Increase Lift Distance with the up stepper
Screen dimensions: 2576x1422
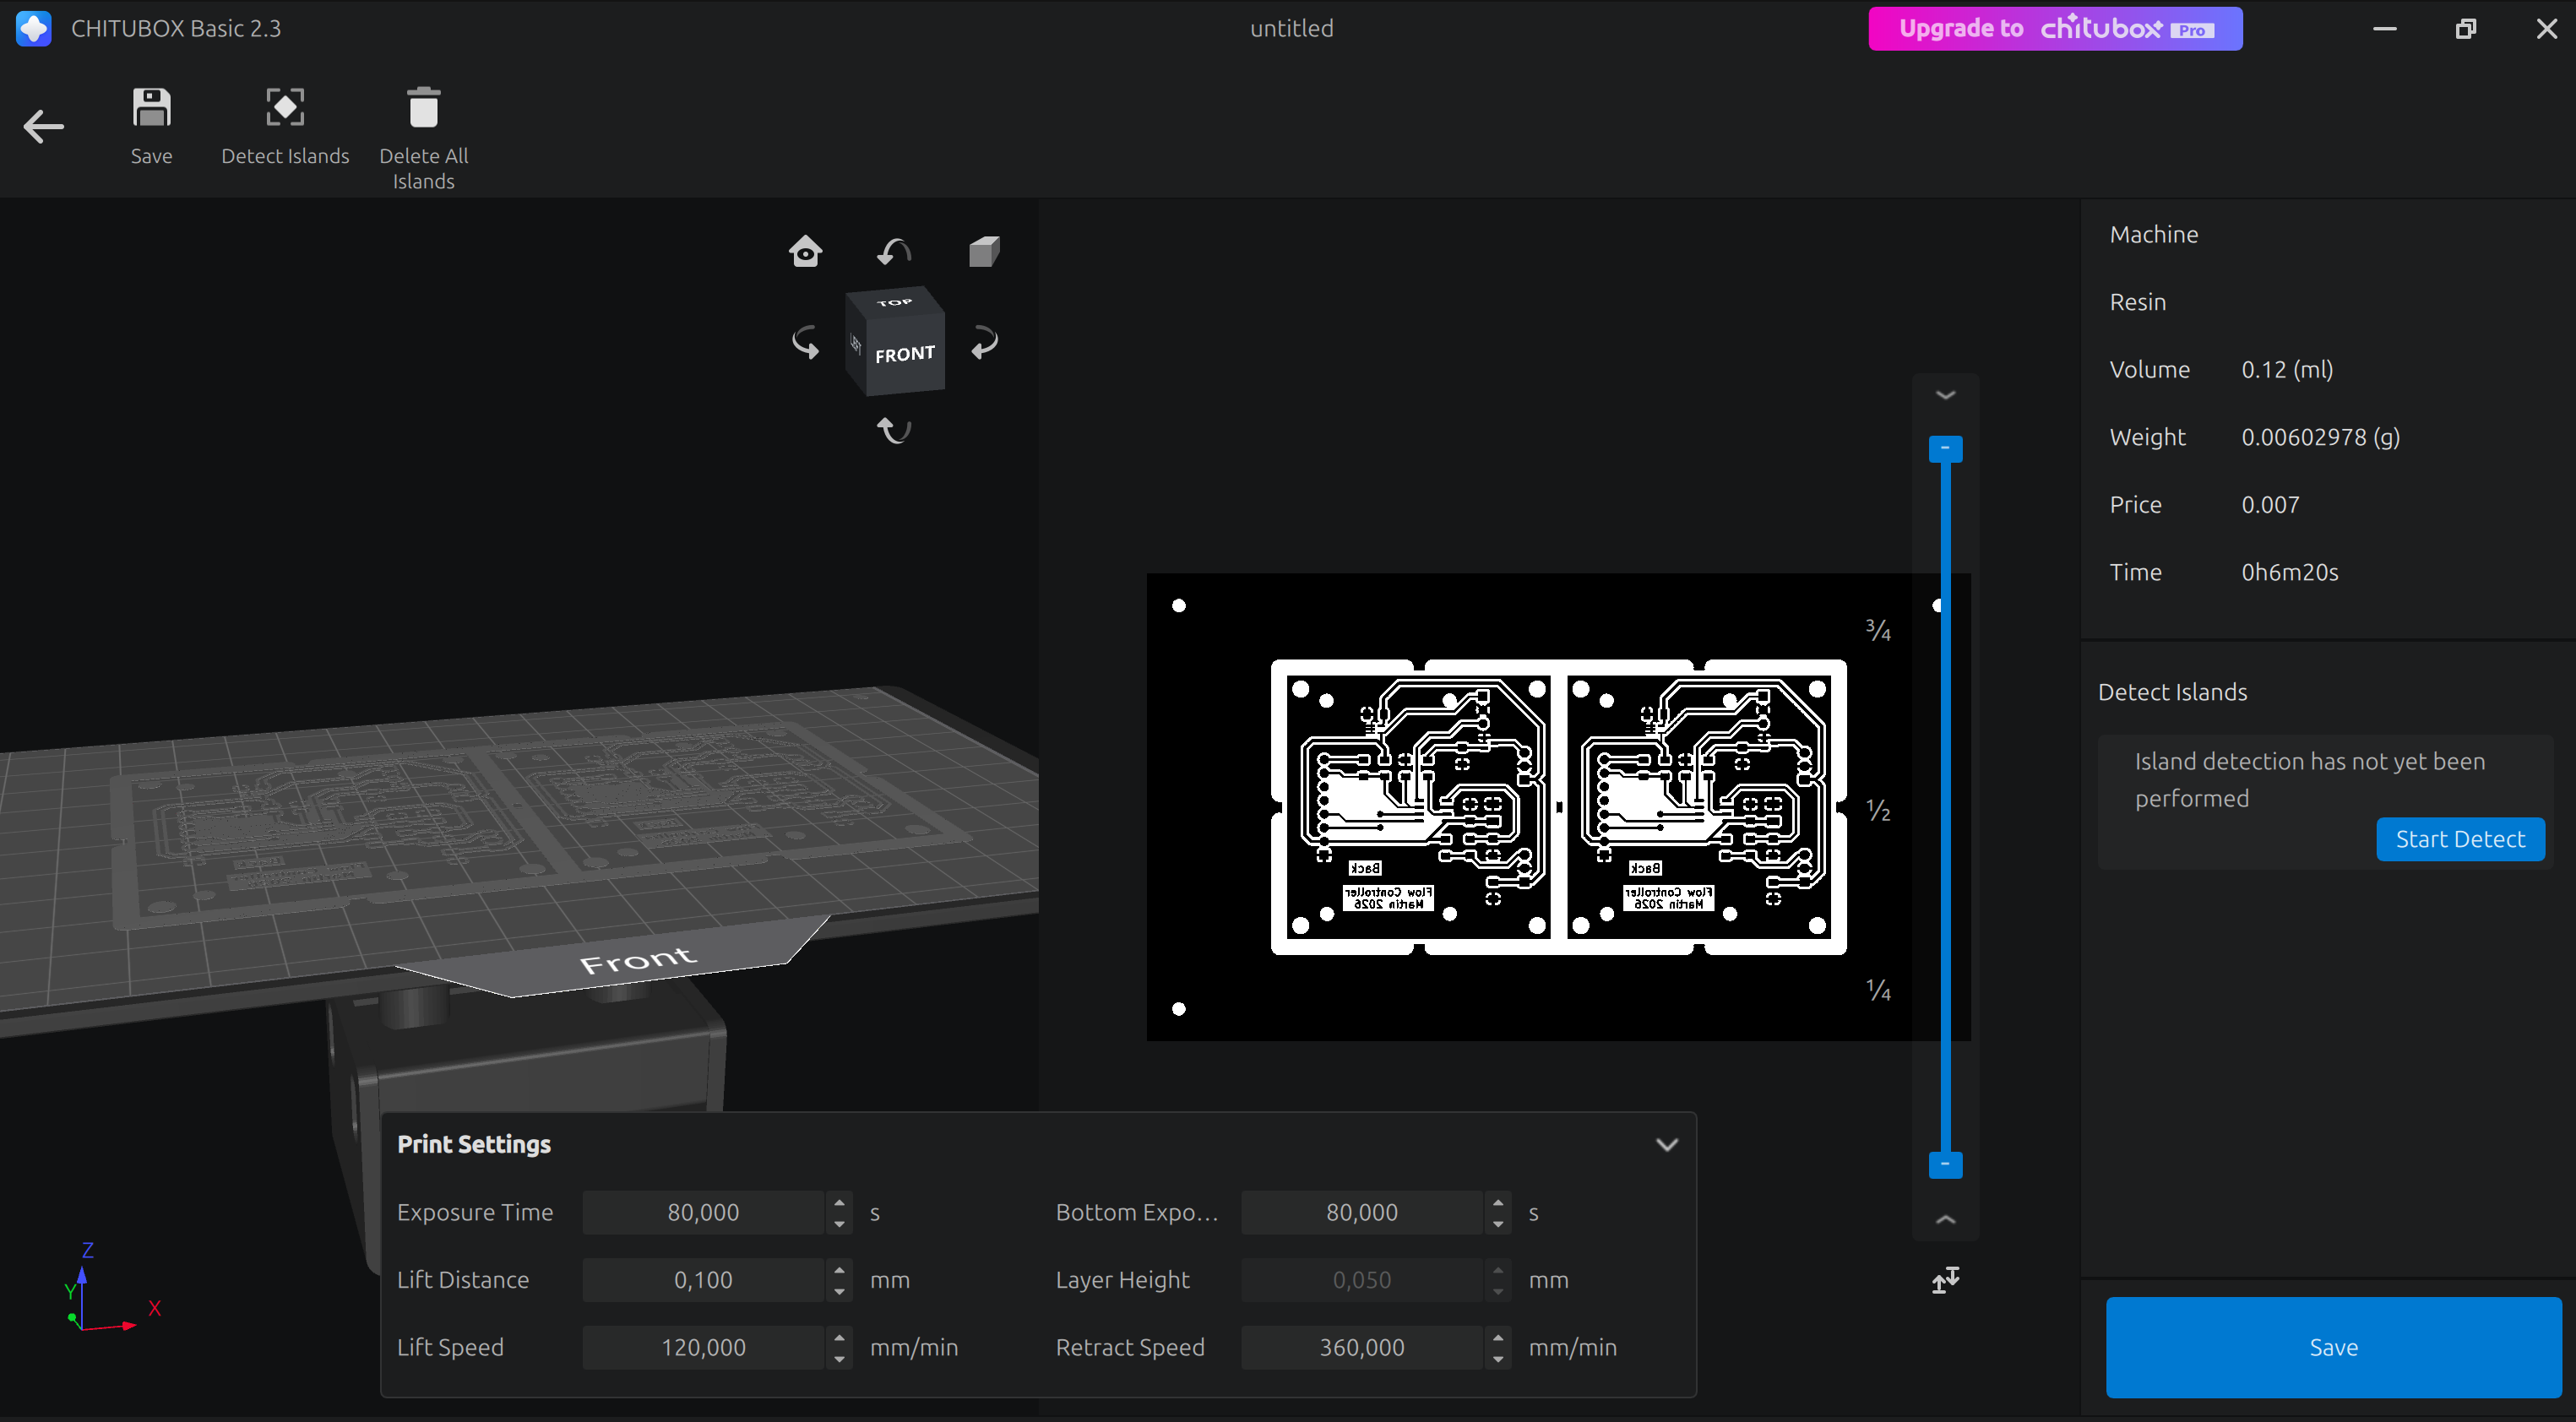tap(839, 1270)
